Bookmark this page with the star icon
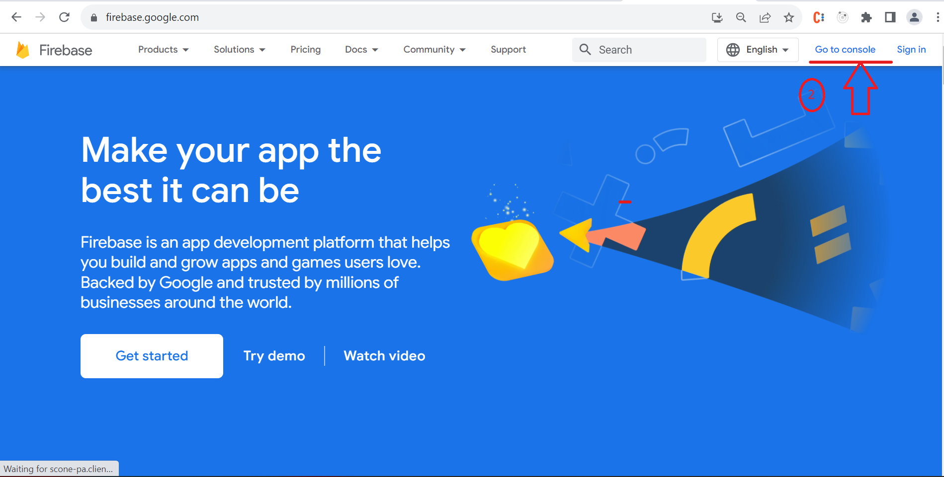This screenshot has width=944, height=477. pyautogui.click(x=789, y=18)
